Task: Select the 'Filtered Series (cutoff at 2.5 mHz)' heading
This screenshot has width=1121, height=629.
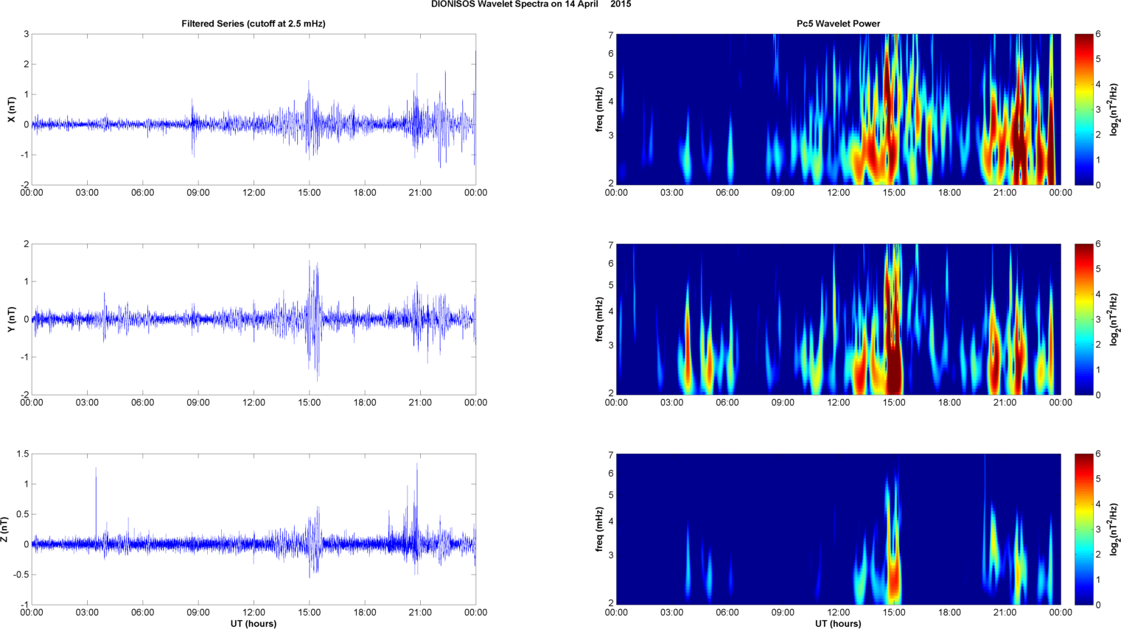Action: click(254, 24)
